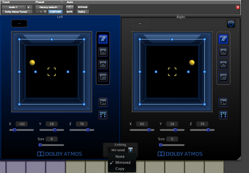Open the factory default preset dropdown
The image size is (249, 173).
(49, 7)
